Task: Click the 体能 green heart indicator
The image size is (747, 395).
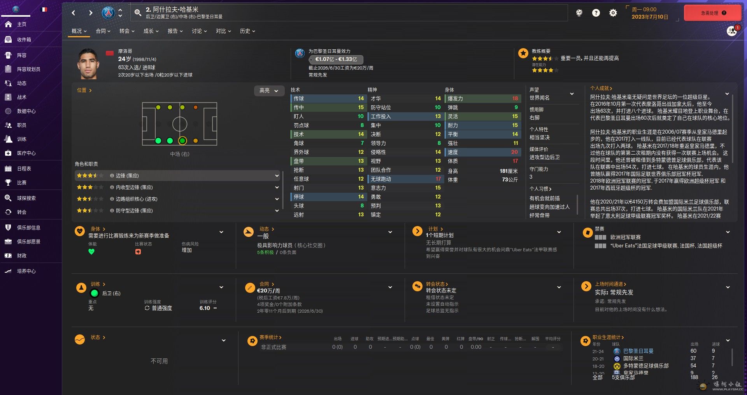Action: pos(91,252)
